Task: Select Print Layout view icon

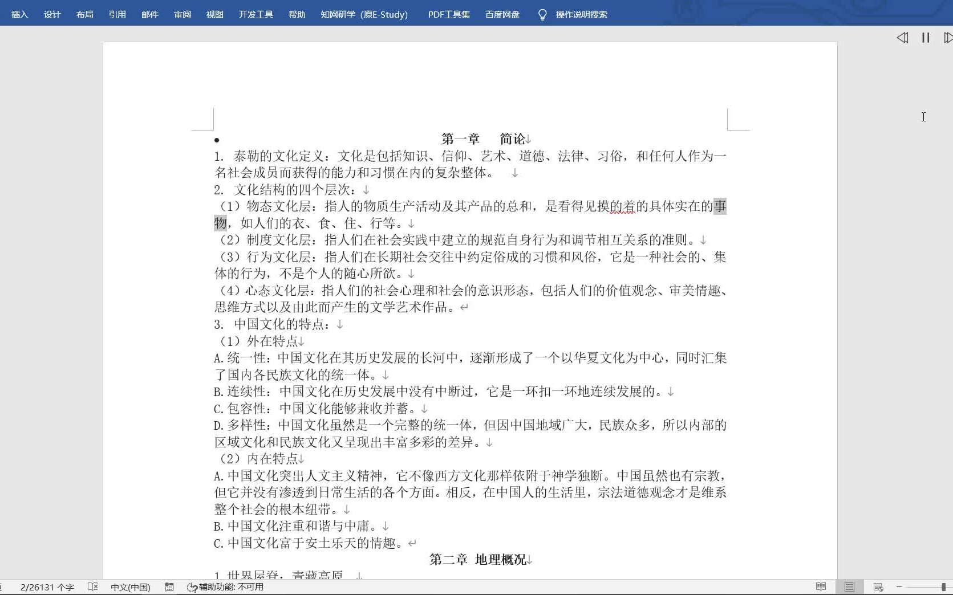Action: [849, 586]
